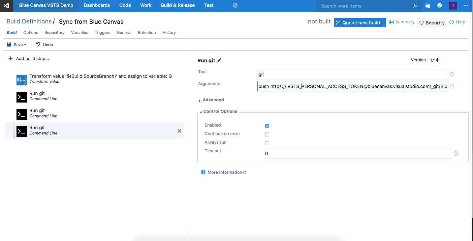Viewport: 473px width, 241px height.
Task: Click the edit pencil next to Run git
Action: pyautogui.click(x=219, y=60)
